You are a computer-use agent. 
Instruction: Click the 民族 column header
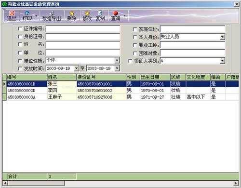tap(178, 77)
